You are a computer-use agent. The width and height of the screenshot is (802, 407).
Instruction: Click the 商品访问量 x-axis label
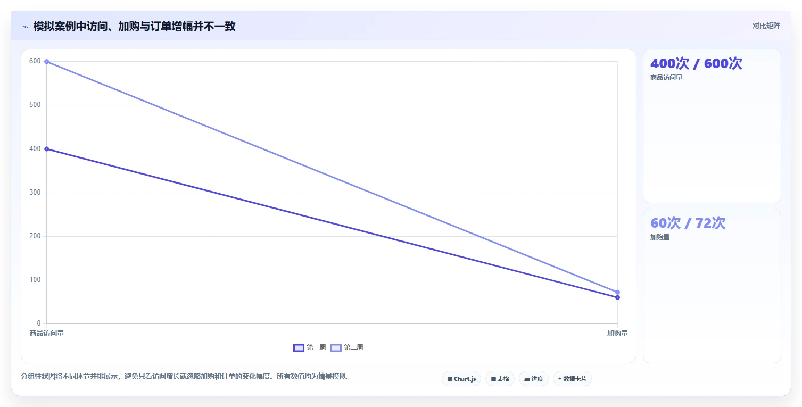[47, 333]
